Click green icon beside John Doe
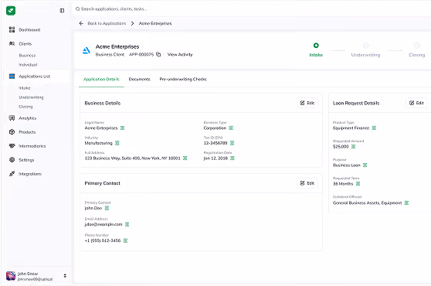 click(x=107, y=208)
